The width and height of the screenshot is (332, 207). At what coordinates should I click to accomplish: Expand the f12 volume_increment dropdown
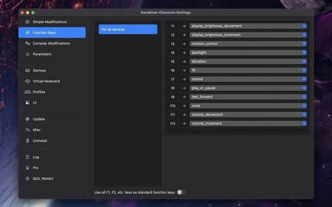pyautogui.click(x=248, y=123)
